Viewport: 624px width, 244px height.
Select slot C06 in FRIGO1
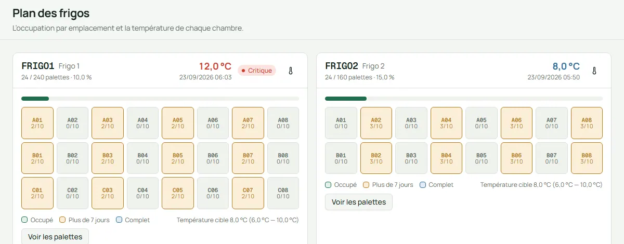click(x=213, y=193)
